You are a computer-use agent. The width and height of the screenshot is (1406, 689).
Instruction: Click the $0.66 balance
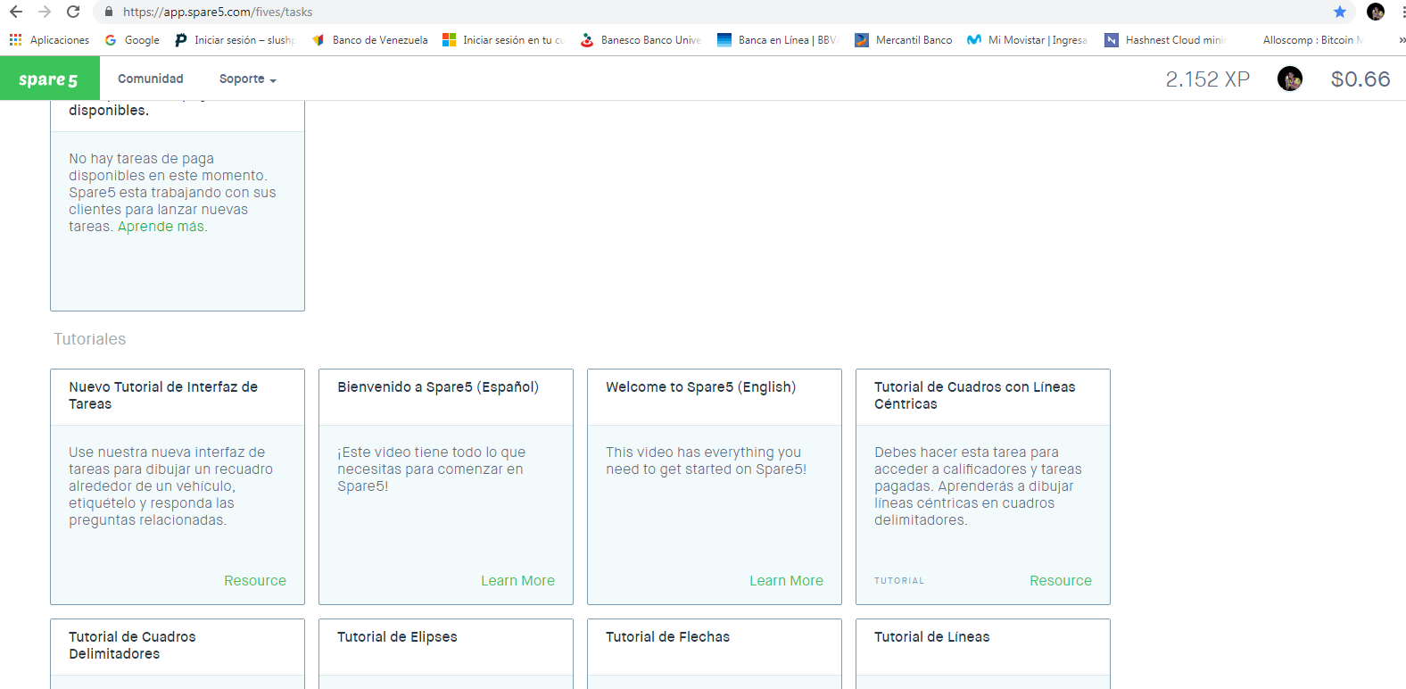tap(1361, 79)
